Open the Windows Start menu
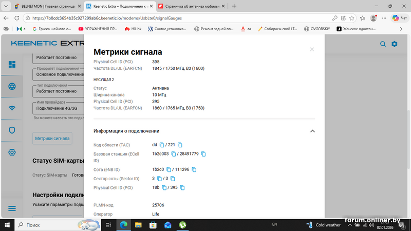 coord(7,225)
